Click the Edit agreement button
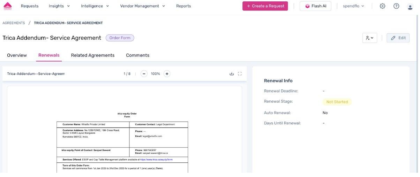The image size is (420, 177). (x=398, y=38)
